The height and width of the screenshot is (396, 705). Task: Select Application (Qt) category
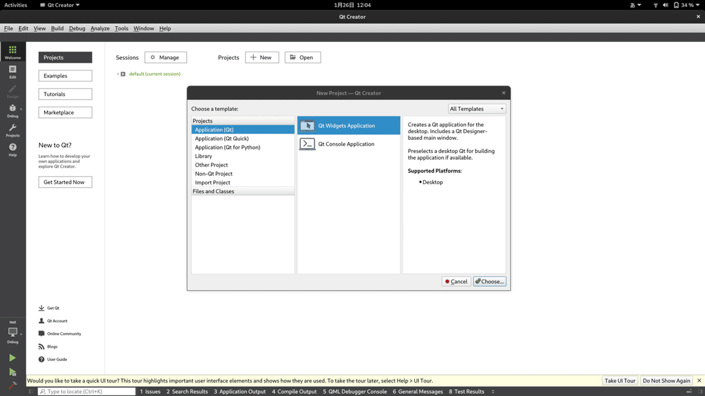[x=243, y=130]
